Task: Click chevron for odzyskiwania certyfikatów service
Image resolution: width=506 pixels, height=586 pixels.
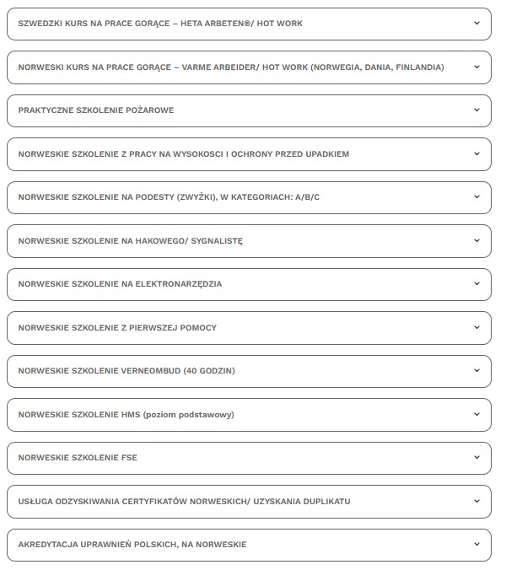Action: (x=476, y=501)
